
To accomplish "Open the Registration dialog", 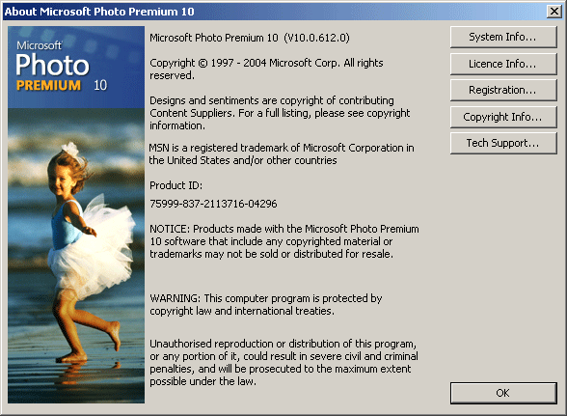I will click(x=503, y=90).
